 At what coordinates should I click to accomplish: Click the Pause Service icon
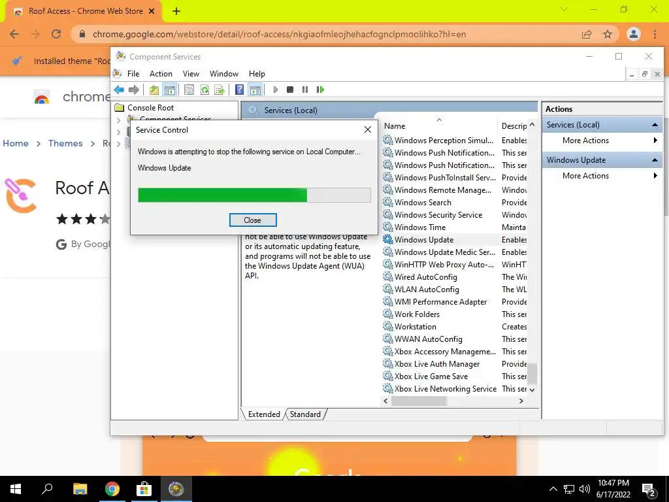tap(304, 90)
